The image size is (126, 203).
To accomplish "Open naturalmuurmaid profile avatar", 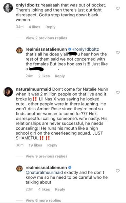I will click(8, 92).
